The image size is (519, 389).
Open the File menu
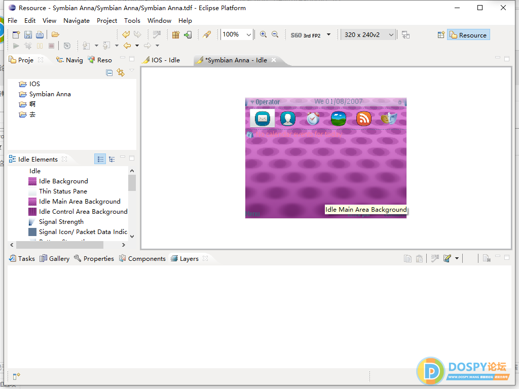click(x=12, y=20)
